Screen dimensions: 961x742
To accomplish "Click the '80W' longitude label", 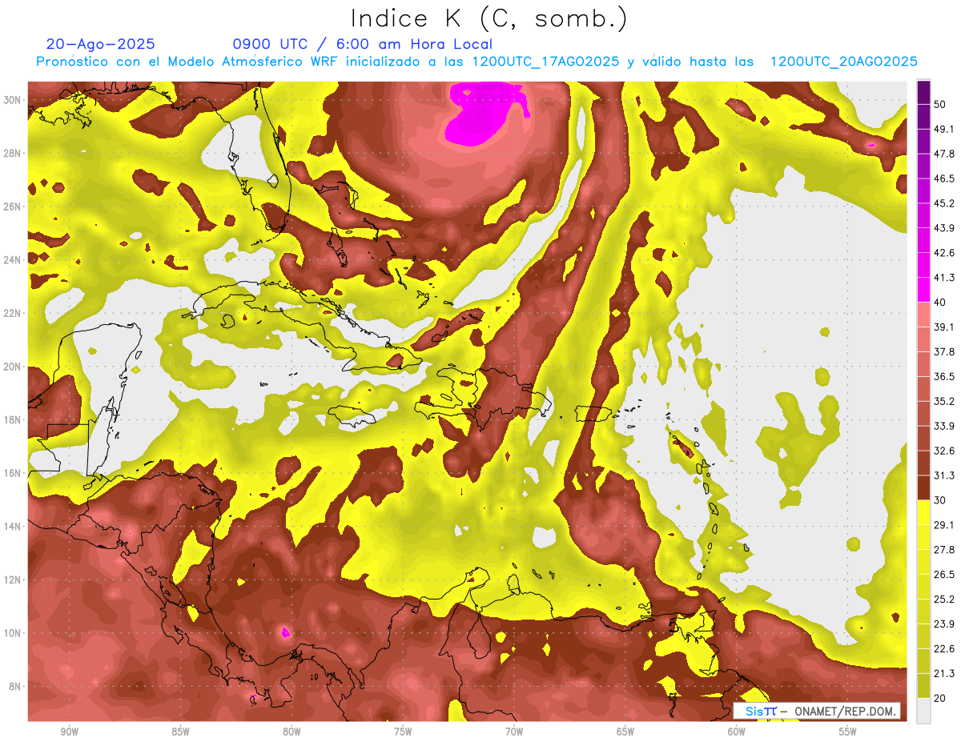I will (x=292, y=732).
